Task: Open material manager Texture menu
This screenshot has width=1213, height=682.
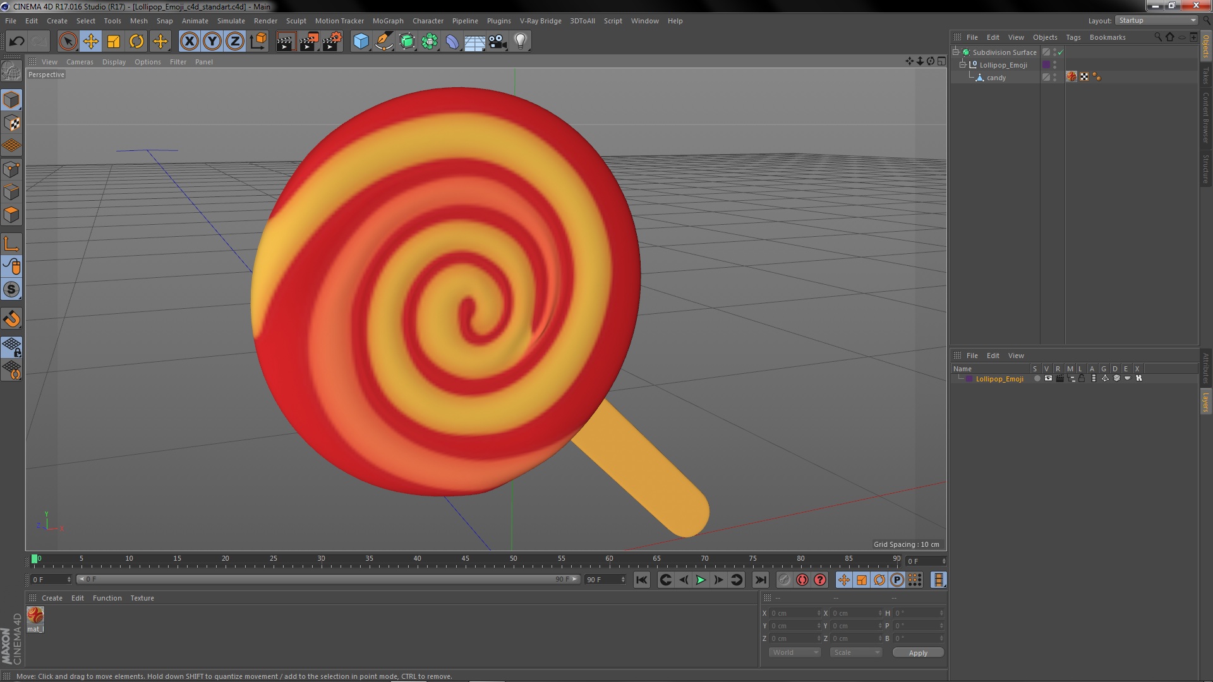Action: tap(142, 598)
